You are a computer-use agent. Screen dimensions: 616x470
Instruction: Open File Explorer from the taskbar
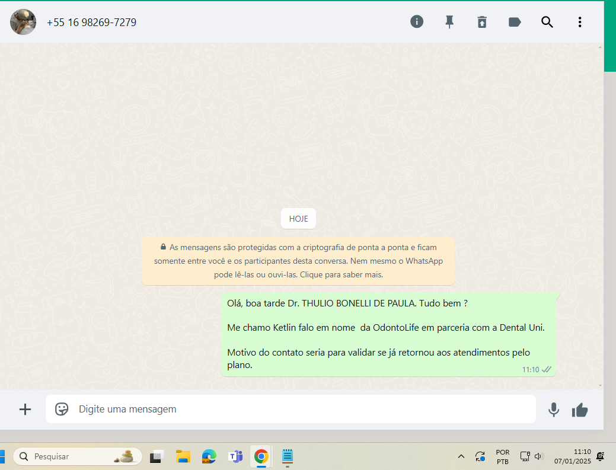pos(183,456)
